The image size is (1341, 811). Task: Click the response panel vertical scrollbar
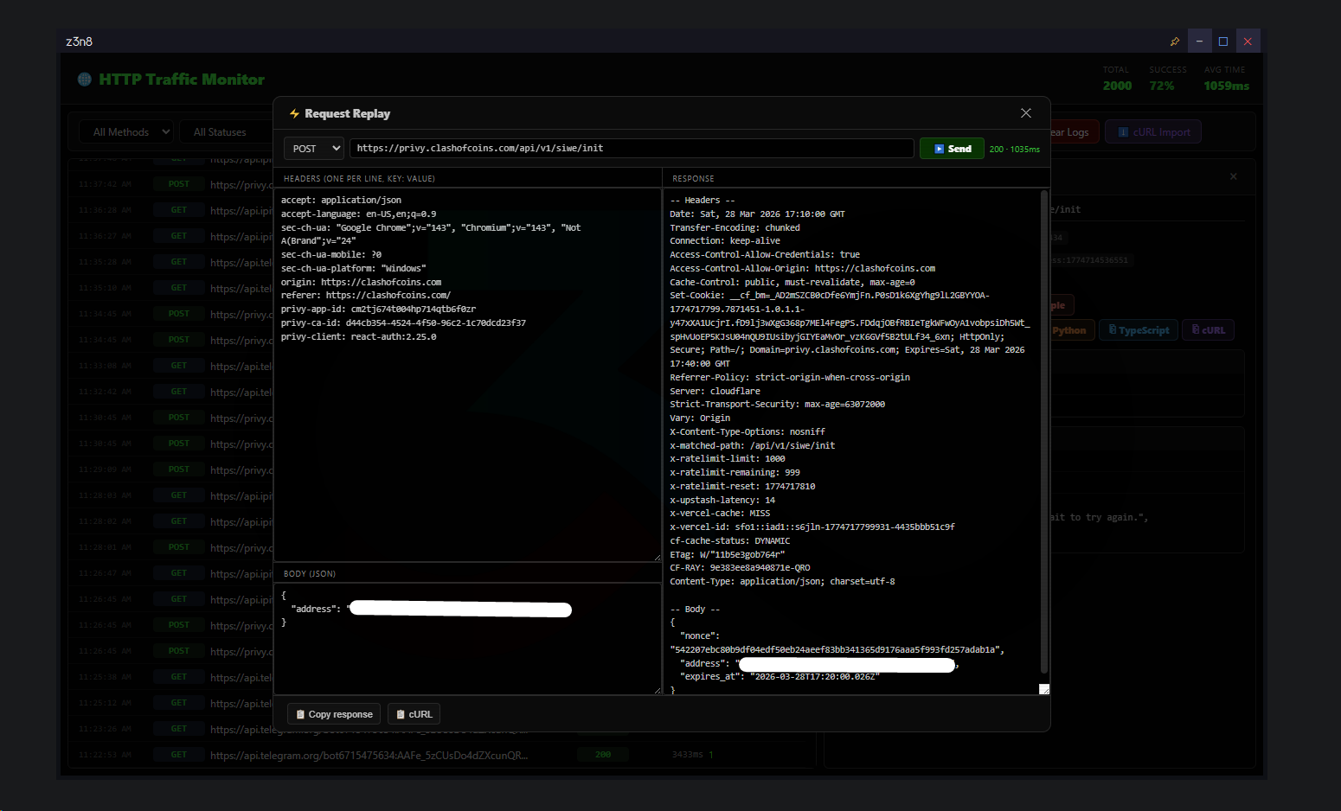coord(1043,431)
